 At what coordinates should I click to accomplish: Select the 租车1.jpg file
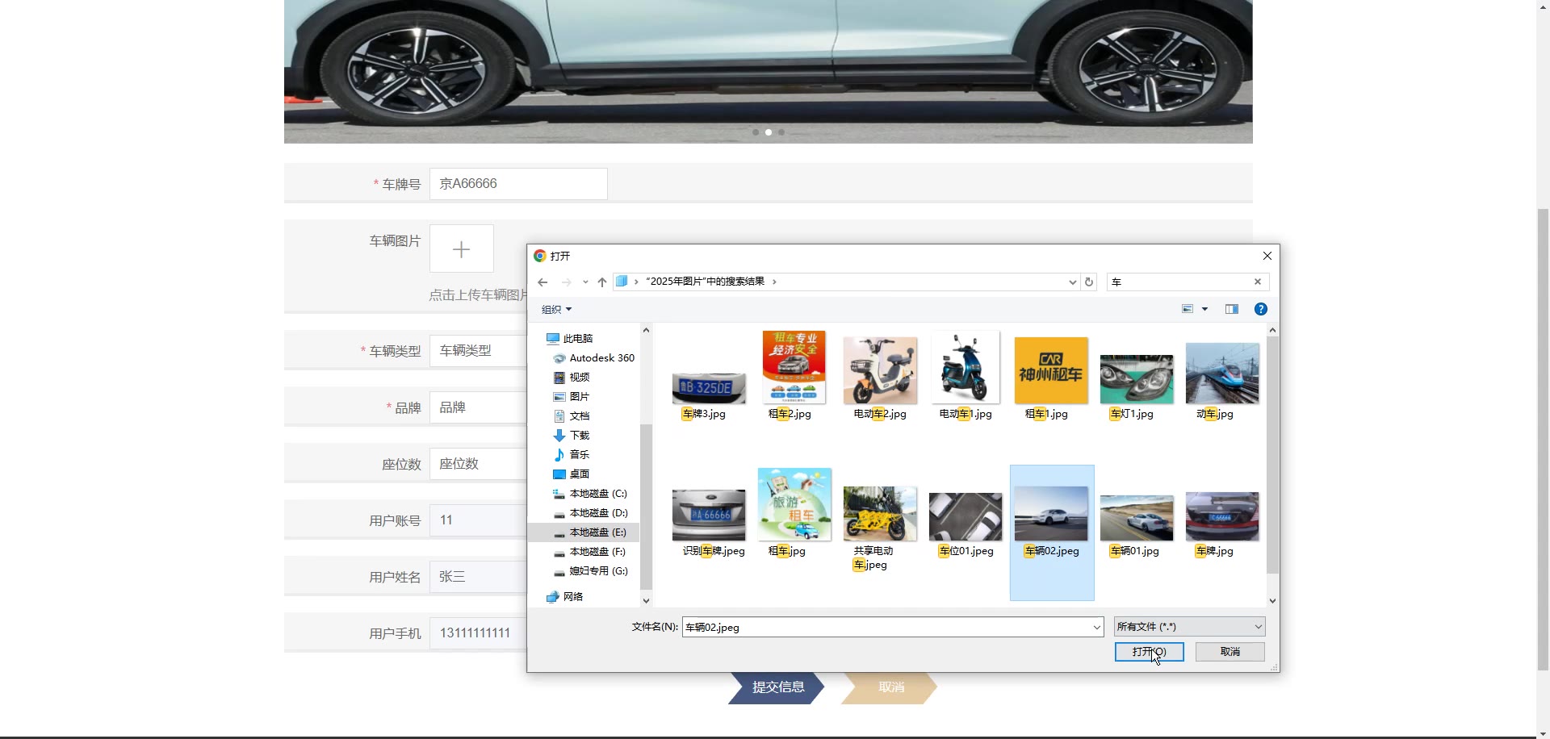tap(1051, 378)
